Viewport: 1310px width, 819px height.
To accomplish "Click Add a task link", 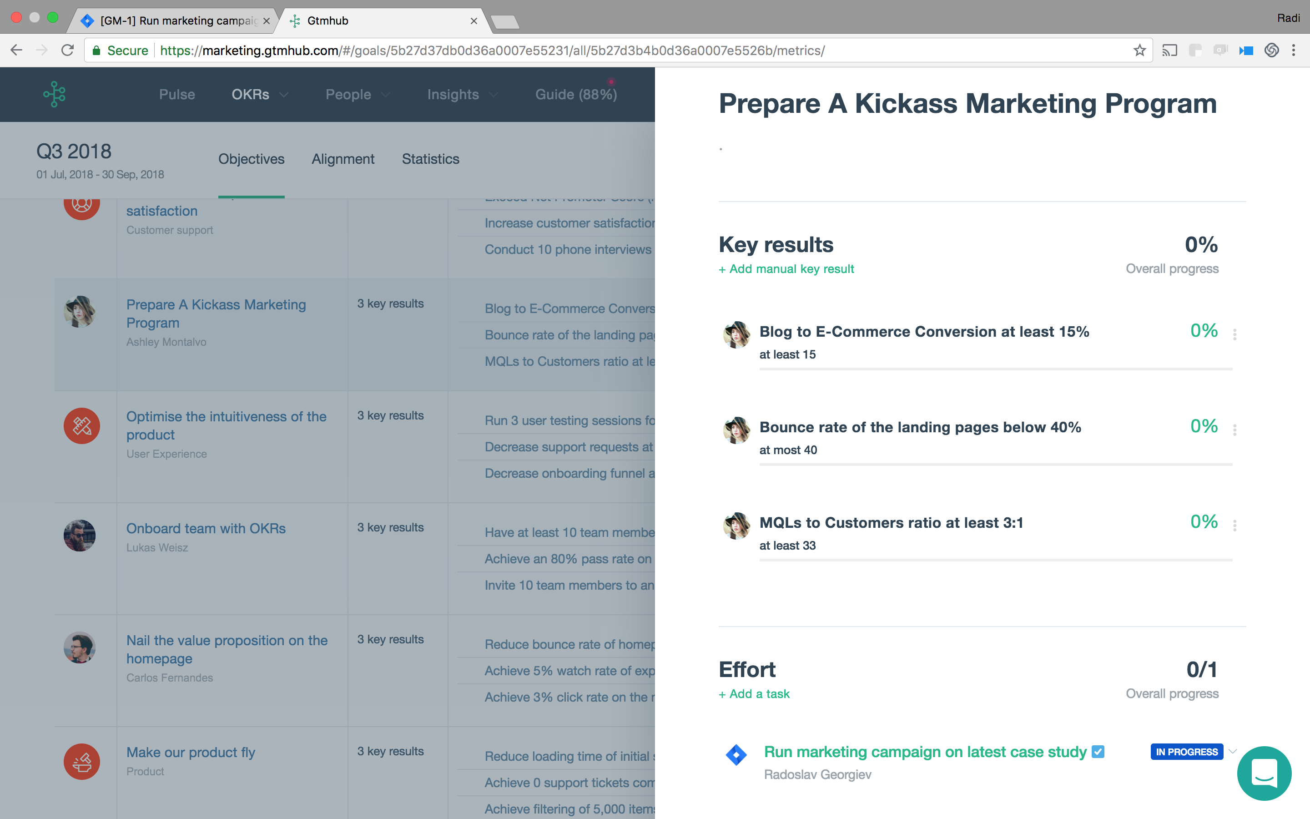I will [x=754, y=694].
